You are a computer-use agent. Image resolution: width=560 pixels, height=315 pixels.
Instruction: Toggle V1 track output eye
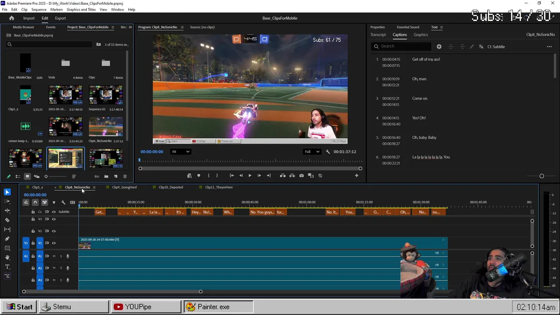(54, 243)
